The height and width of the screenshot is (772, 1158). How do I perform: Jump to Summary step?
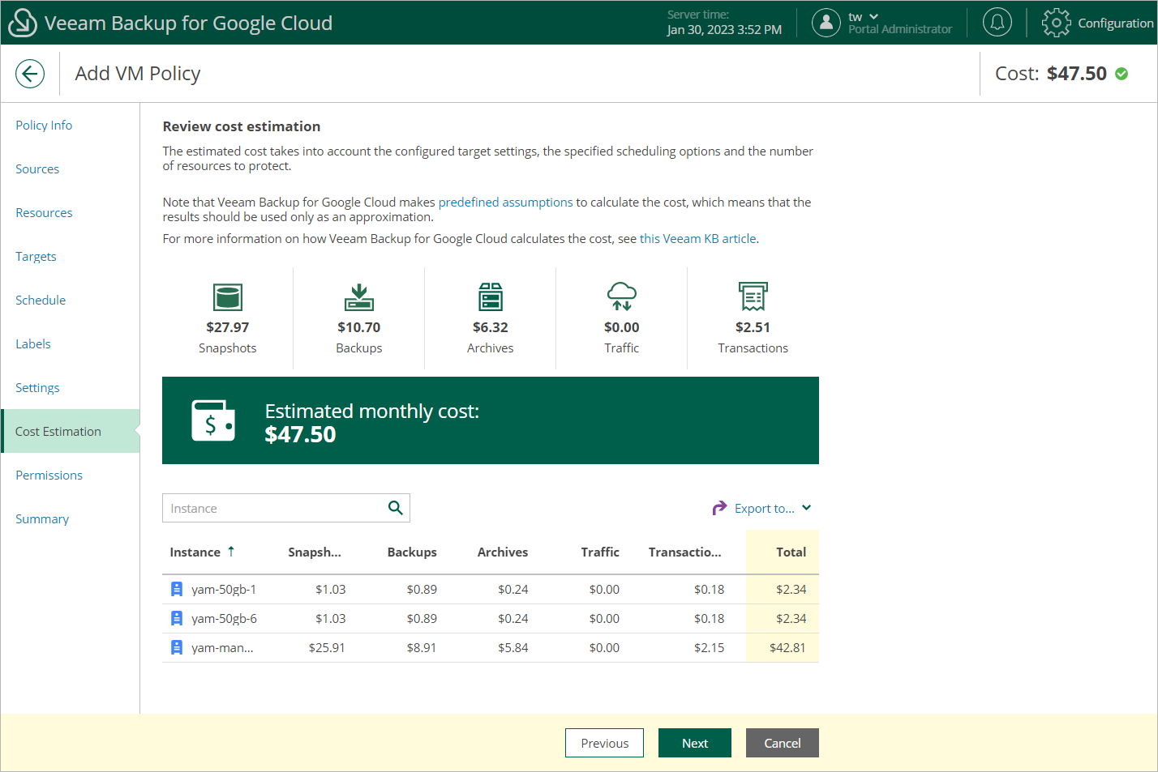click(42, 518)
